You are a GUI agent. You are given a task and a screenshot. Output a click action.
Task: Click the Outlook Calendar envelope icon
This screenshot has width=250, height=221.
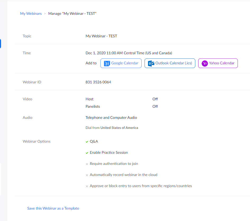(151, 63)
